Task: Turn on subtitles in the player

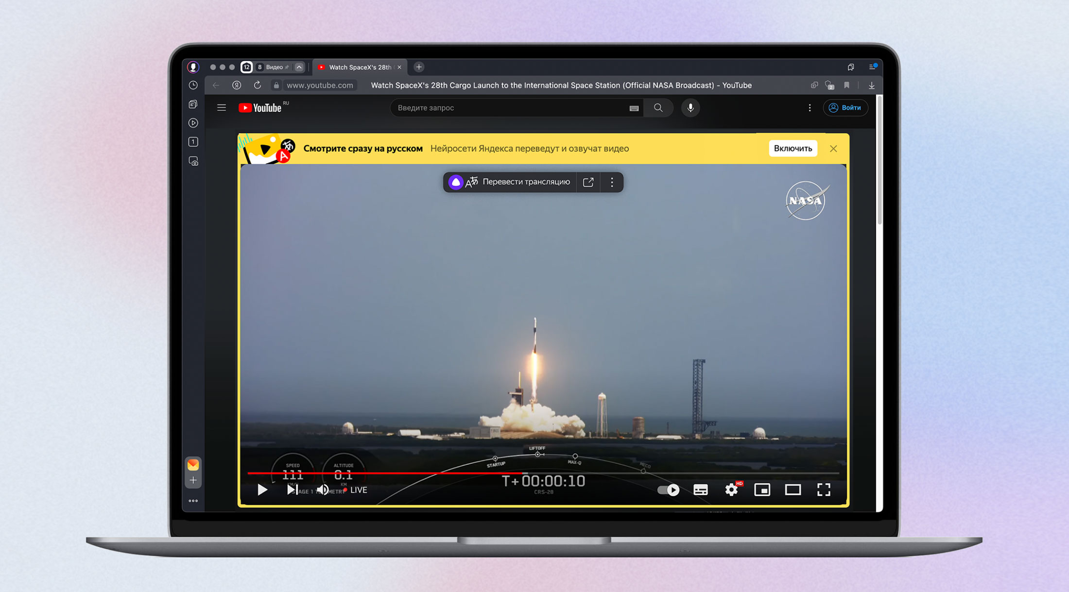Action: (700, 490)
